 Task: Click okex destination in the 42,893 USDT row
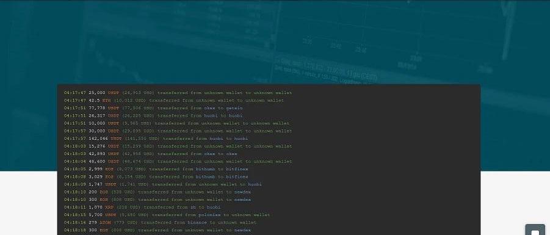[x=231, y=154]
